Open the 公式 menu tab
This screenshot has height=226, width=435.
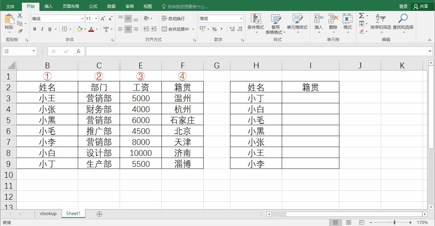[94, 6]
